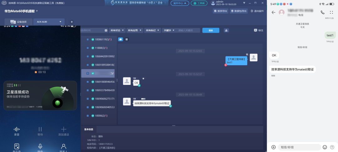Select the 10086119(3/0) conversation row
The image size is (338, 152).
98,39
